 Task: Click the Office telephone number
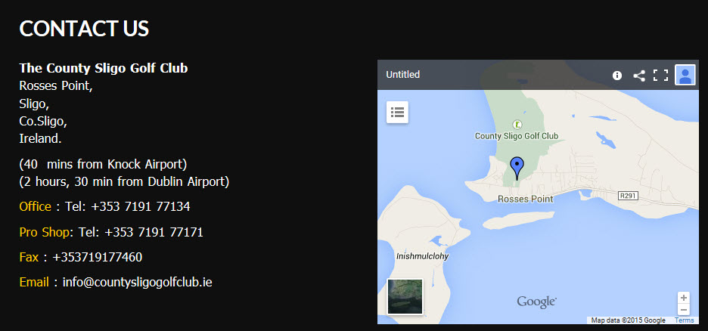(141, 206)
